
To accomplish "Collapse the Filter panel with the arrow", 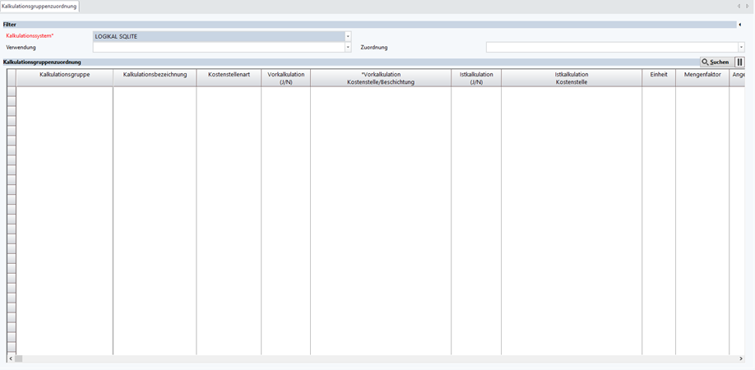I will point(739,25).
